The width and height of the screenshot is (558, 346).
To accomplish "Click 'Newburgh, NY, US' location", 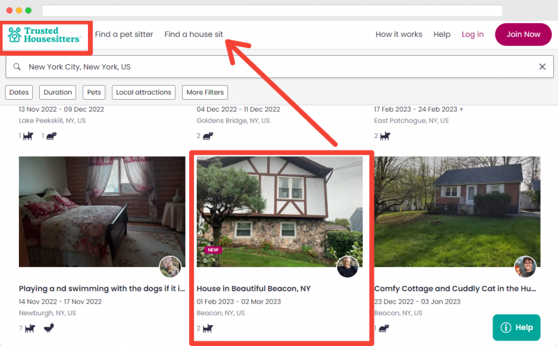I will pyautogui.click(x=47, y=313).
